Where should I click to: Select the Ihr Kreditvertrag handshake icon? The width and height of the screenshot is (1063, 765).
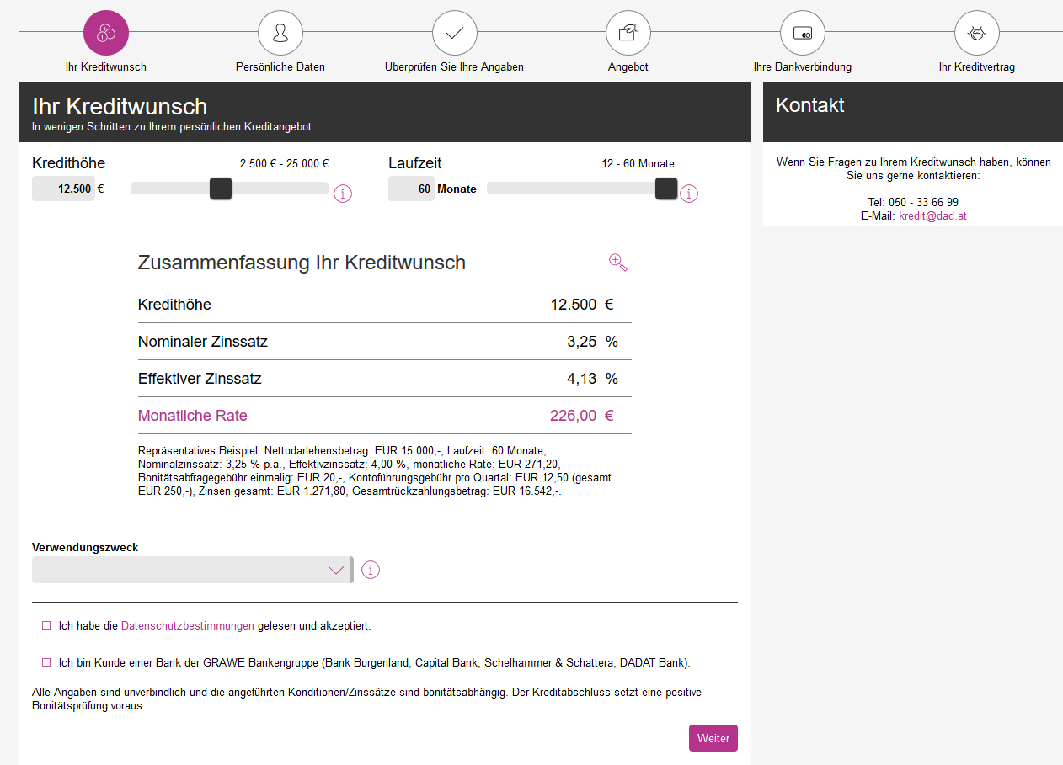(977, 33)
